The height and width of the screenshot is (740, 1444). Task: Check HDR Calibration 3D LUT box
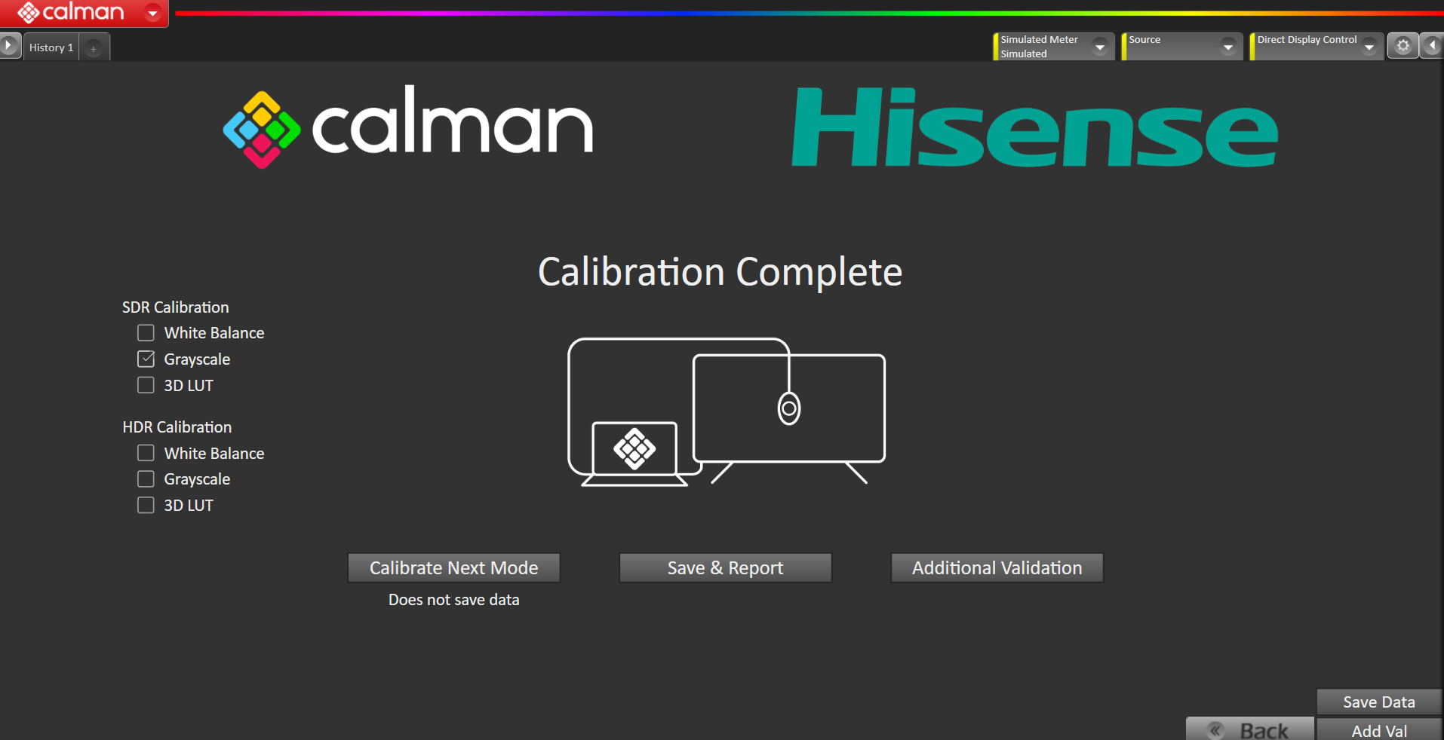pos(146,505)
